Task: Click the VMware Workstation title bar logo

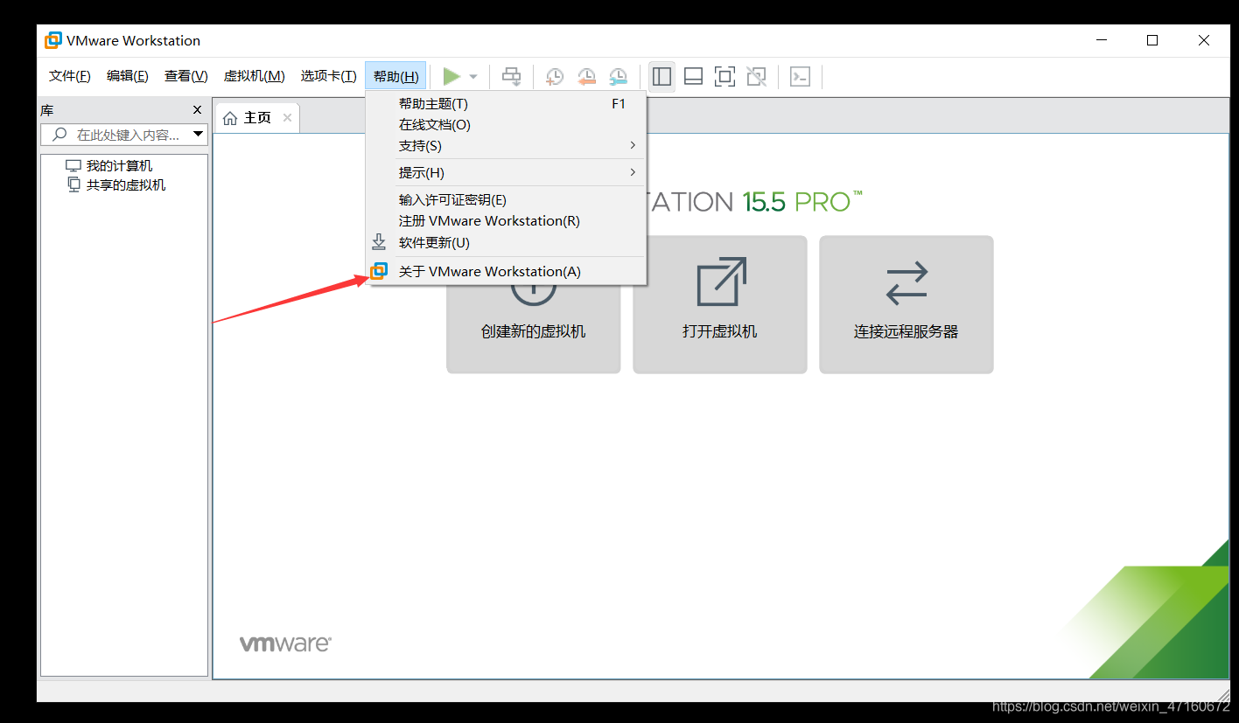Action: pyautogui.click(x=54, y=40)
